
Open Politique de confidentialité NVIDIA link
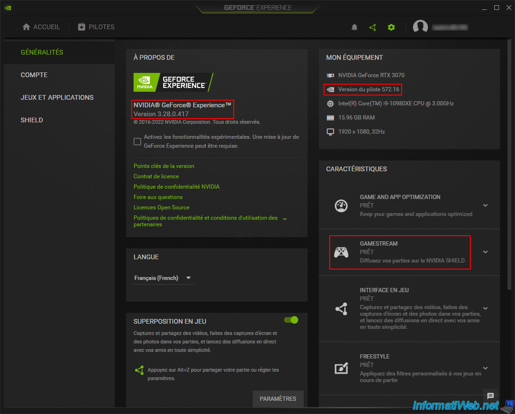coord(176,187)
